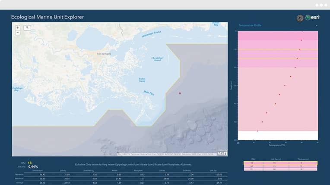Viewport: 330px width, 185px height.
Task: Select the highlighted EMU 18 table row
Action: (x=280, y=163)
